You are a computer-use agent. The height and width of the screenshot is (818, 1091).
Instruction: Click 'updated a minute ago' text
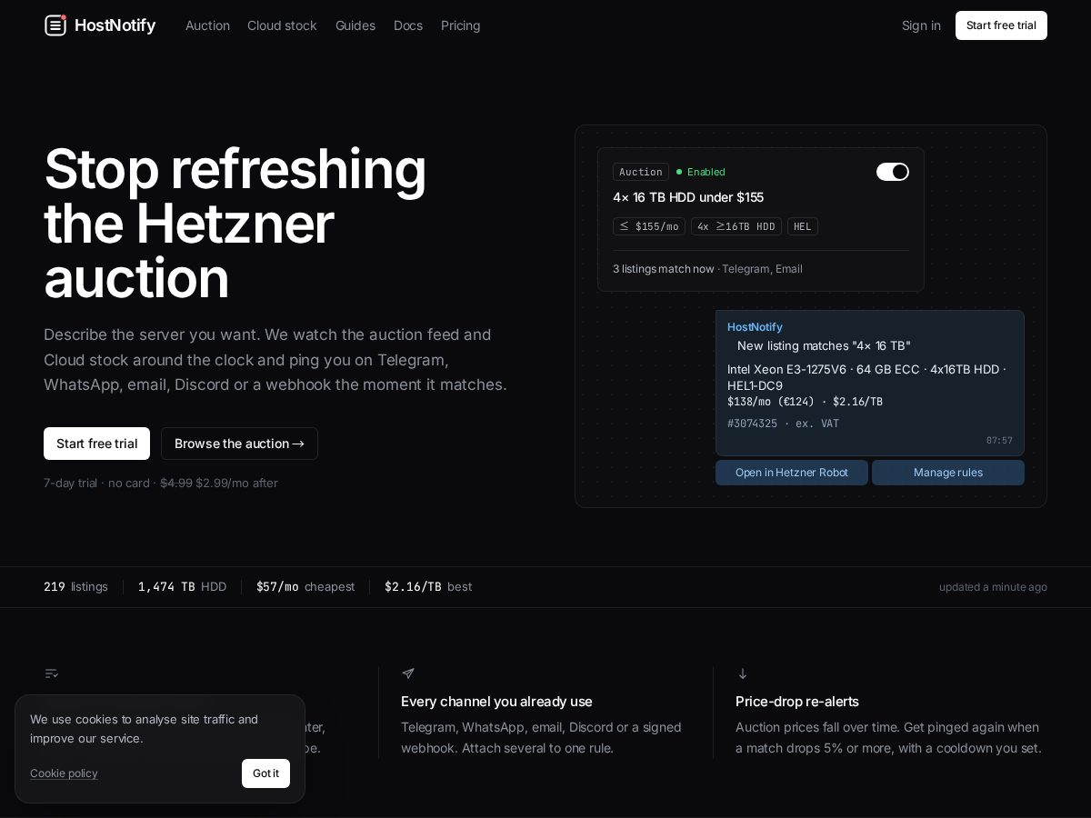pyautogui.click(x=993, y=587)
